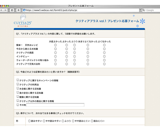Click the Q1 question heading text

[56, 34]
